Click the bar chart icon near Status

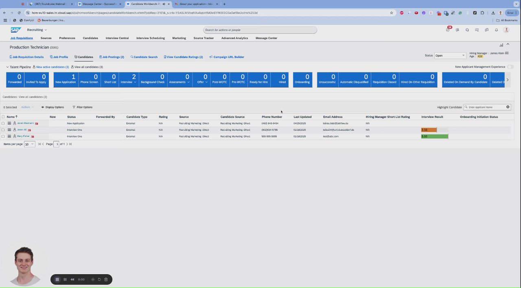pos(501,45)
